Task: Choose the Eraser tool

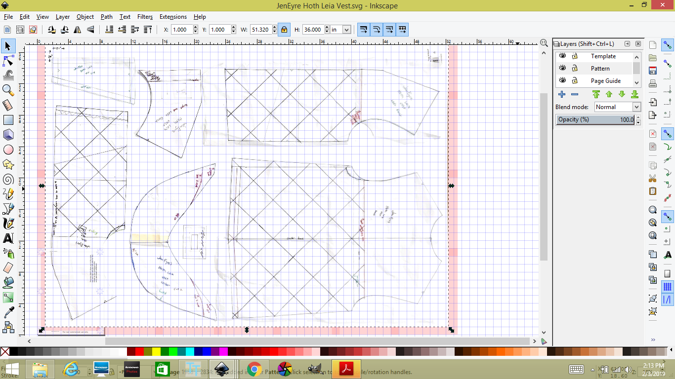Action: [8, 267]
